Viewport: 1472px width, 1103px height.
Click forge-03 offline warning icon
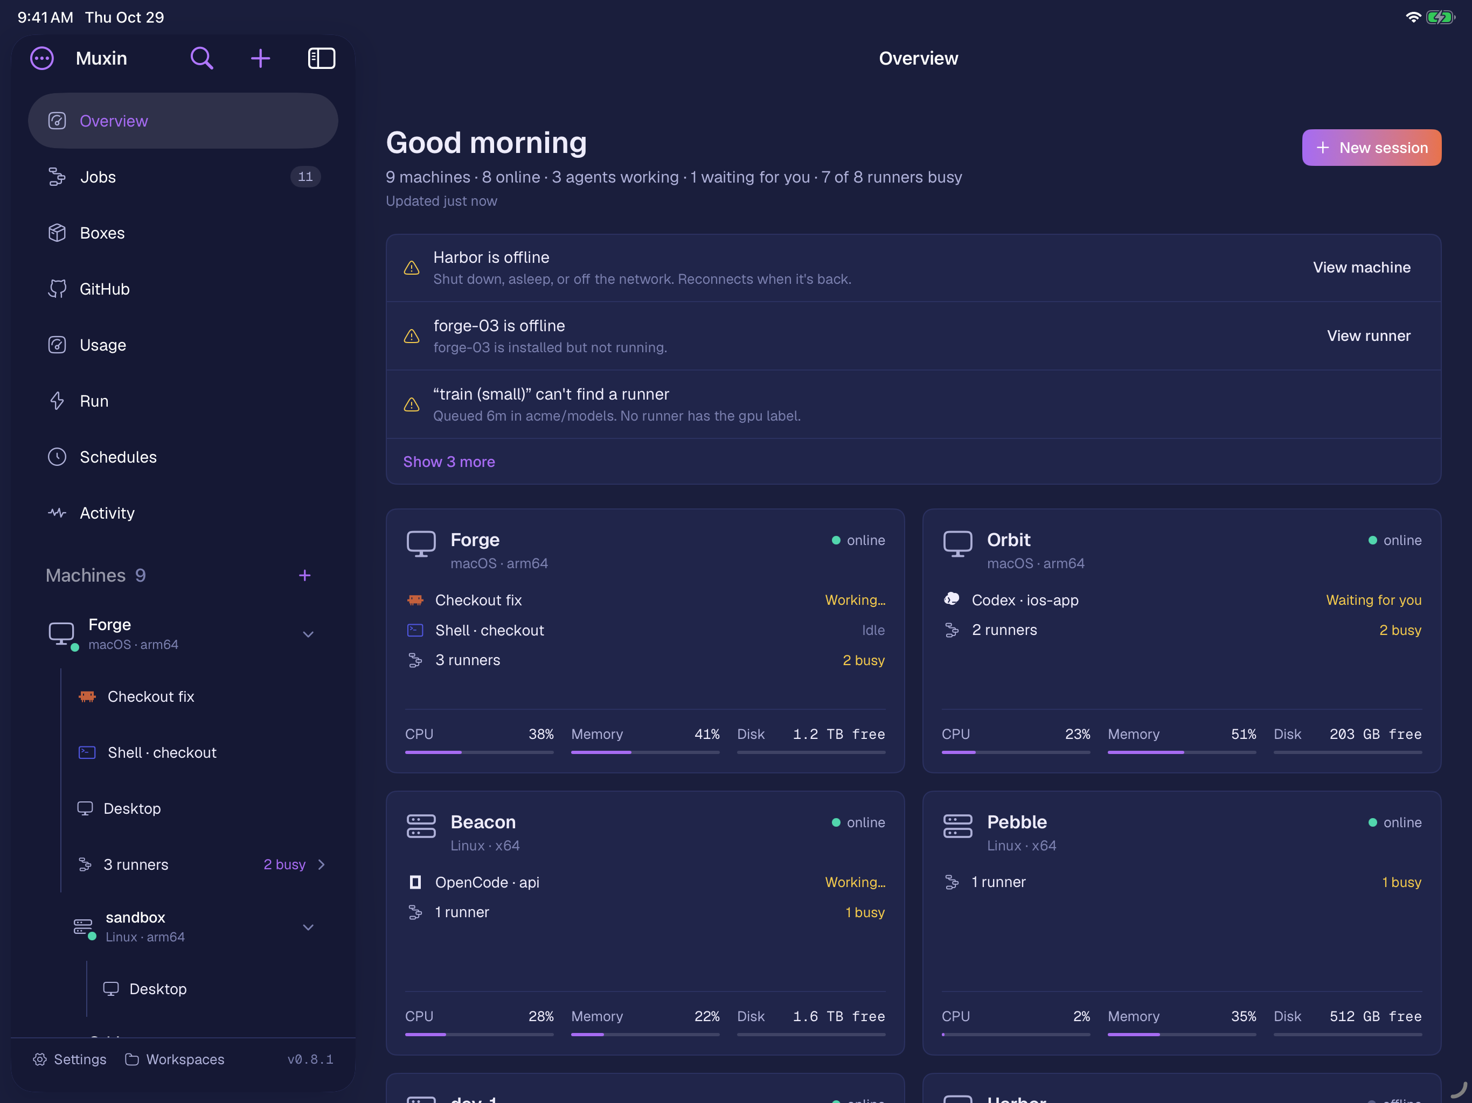tap(412, 337)
